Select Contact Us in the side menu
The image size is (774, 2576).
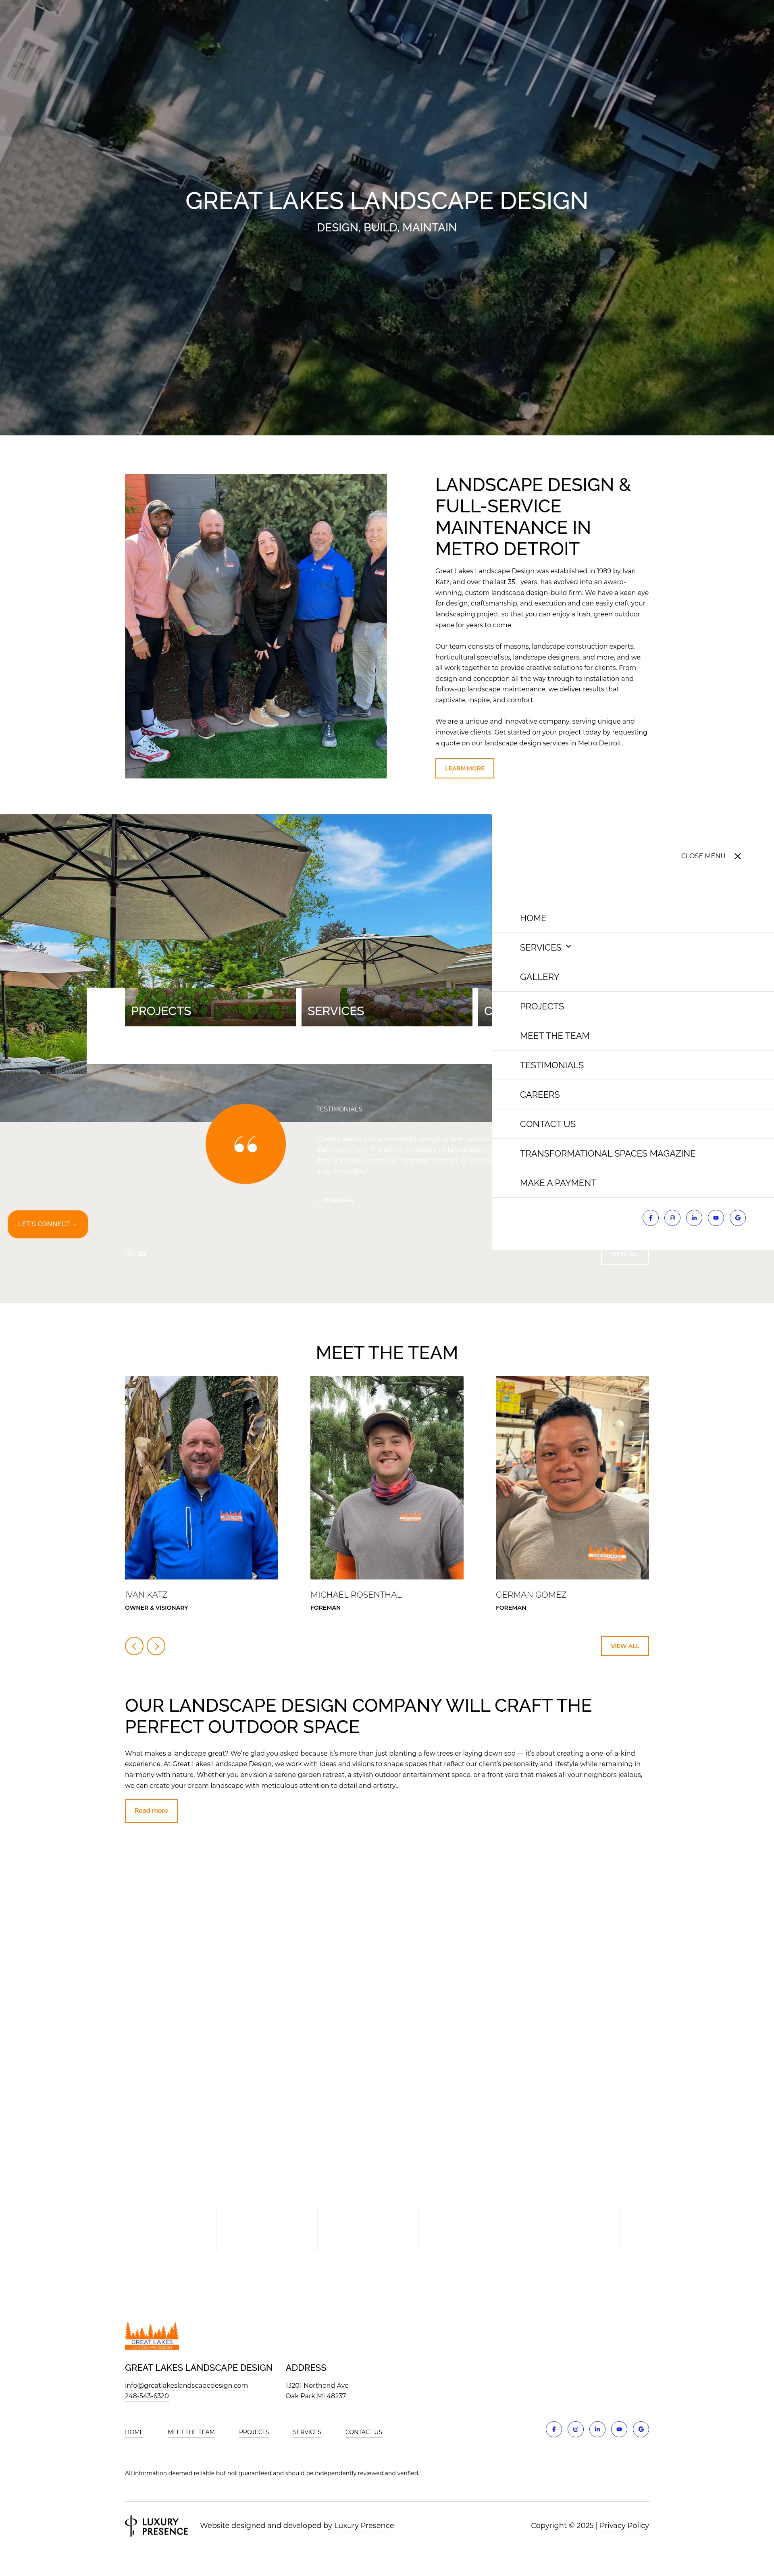tap(548, 1124)
